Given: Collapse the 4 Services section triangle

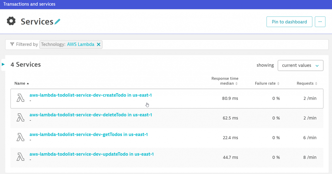Looking at the screenshot, I should [x=3, y=64].
